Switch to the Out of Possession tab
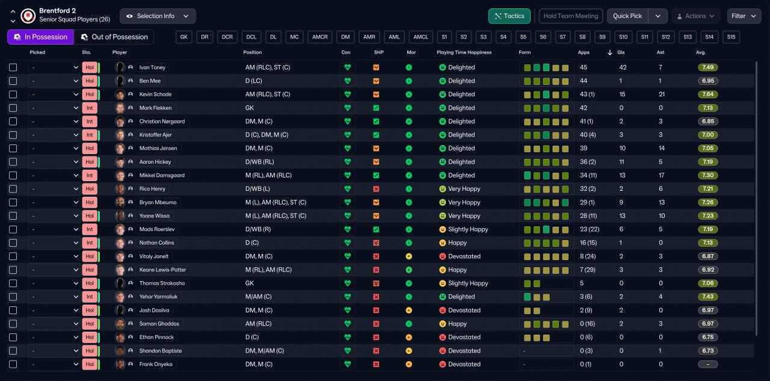The width and height of the screenshot is (770, 381). click(x=114, y=37)
